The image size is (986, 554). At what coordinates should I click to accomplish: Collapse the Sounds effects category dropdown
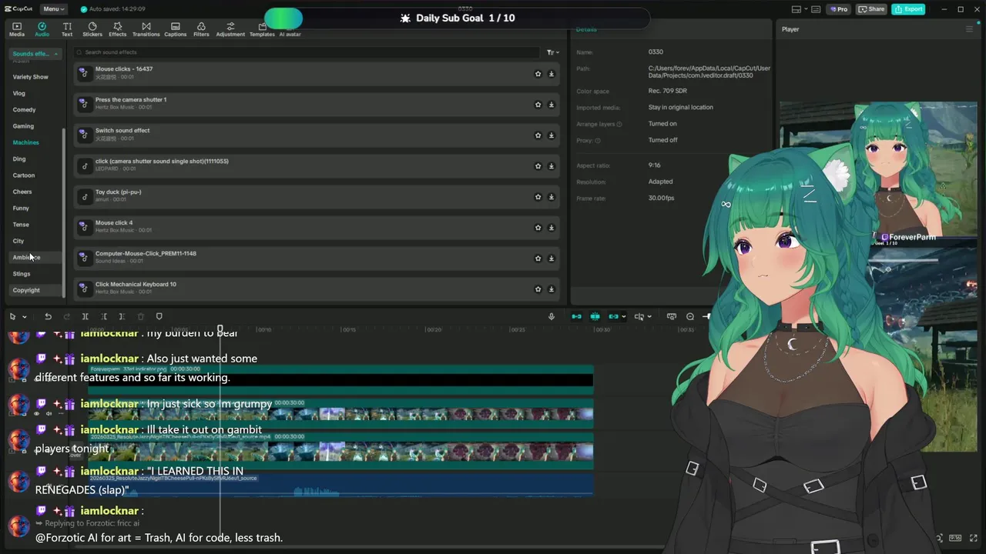coord(35,54)
